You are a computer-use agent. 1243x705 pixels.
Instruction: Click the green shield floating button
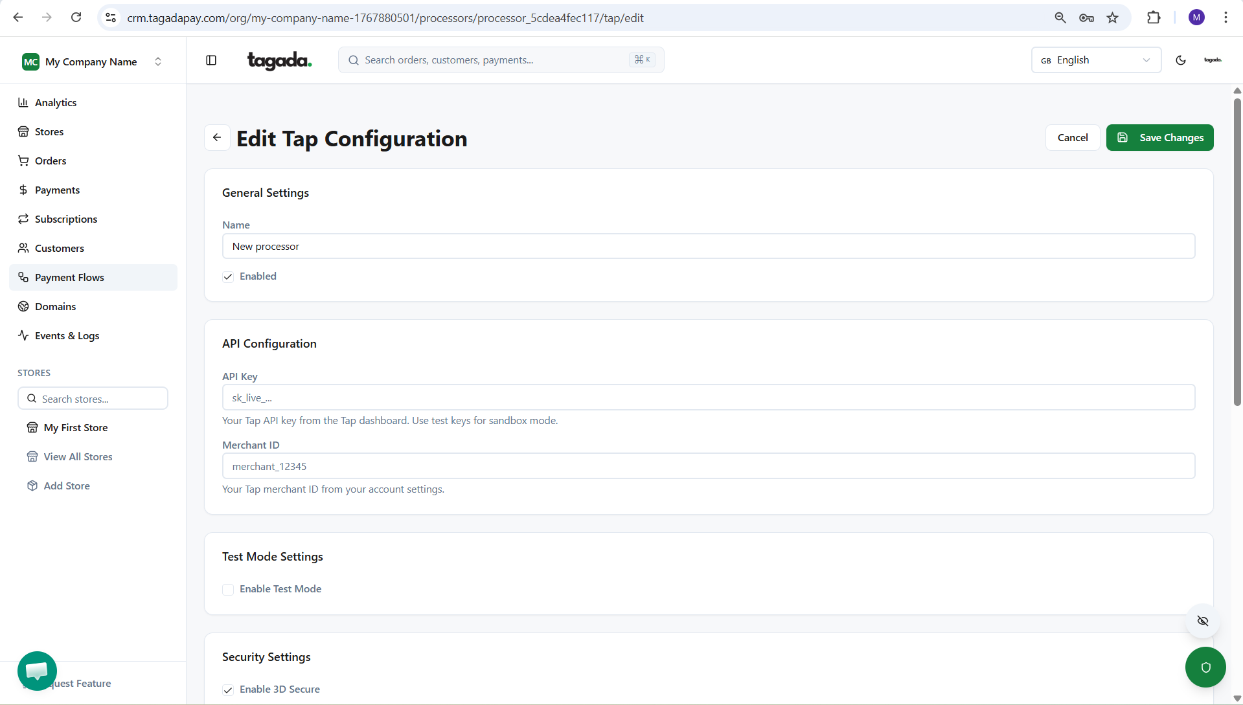click(x=1205, y=667)
